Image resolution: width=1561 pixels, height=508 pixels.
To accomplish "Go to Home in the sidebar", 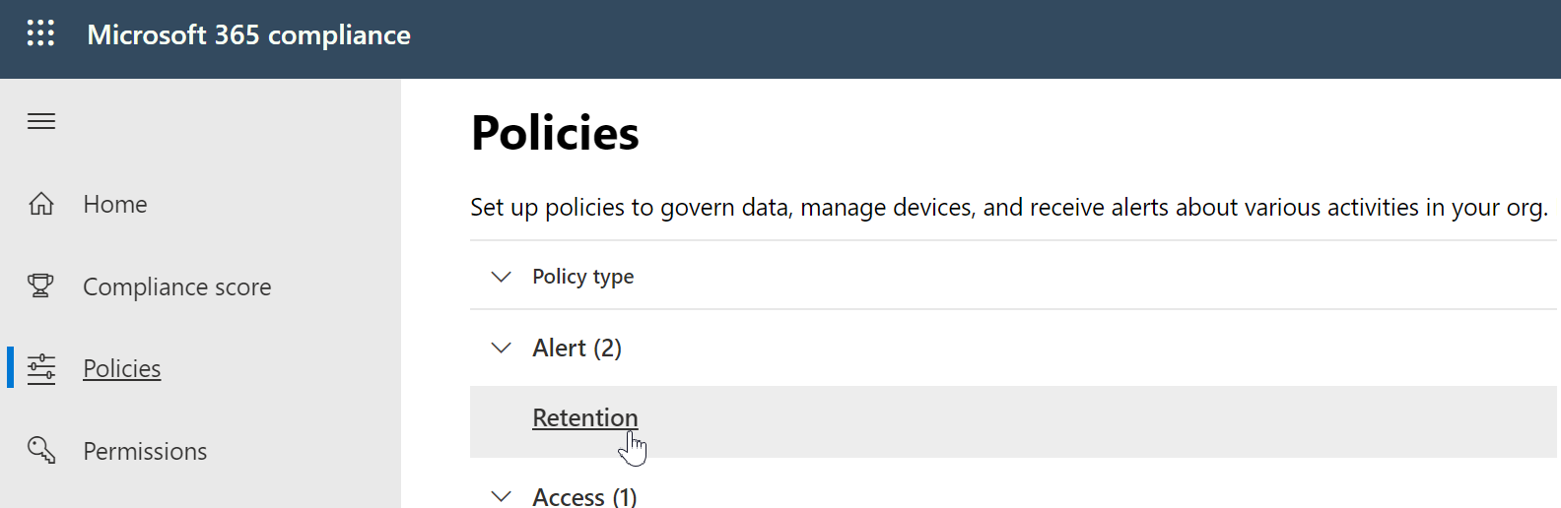I will click(115, 204).
